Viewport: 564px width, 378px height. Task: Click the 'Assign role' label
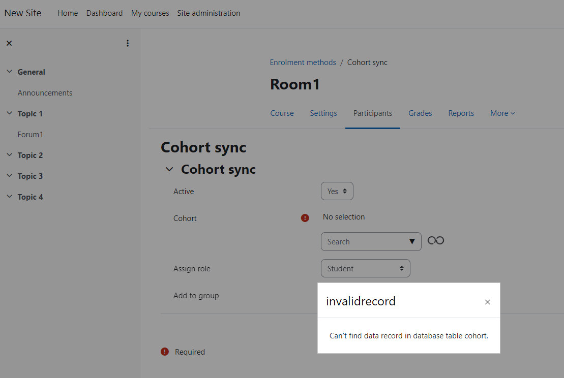[x=192, y=269]
